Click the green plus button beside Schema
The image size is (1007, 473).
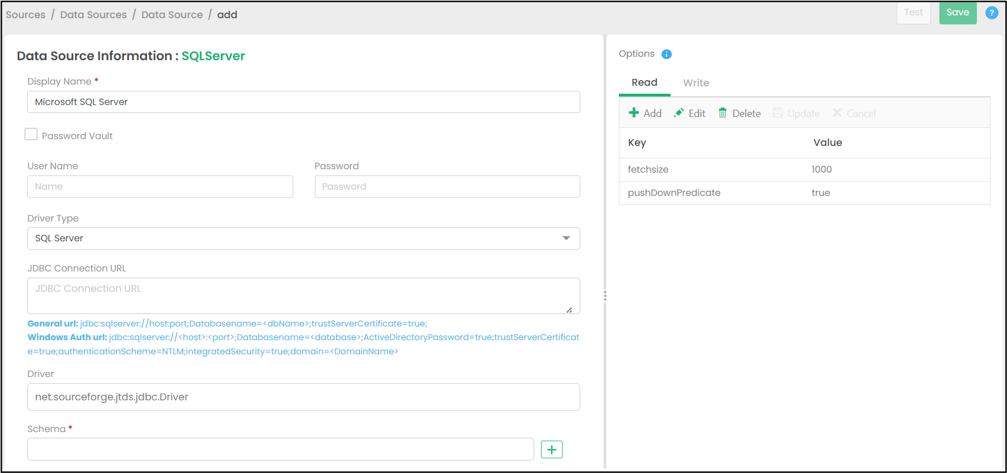click(552, 450)
